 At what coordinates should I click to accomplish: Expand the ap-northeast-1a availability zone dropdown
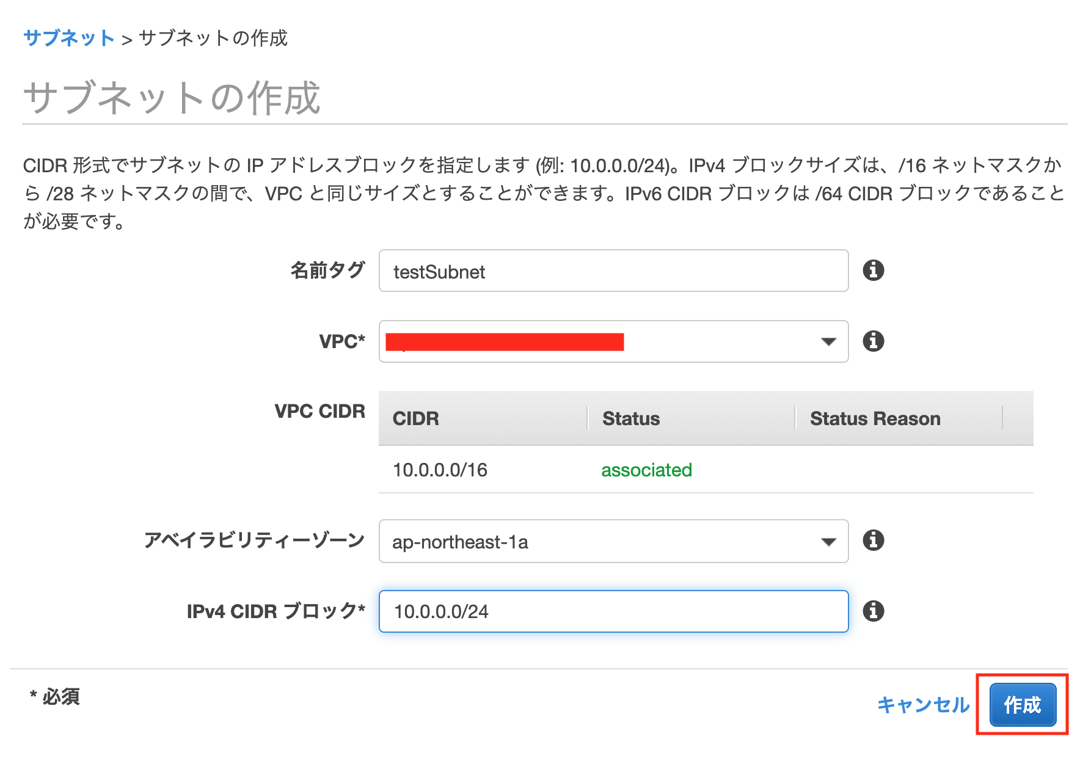(x=613, y=541)
